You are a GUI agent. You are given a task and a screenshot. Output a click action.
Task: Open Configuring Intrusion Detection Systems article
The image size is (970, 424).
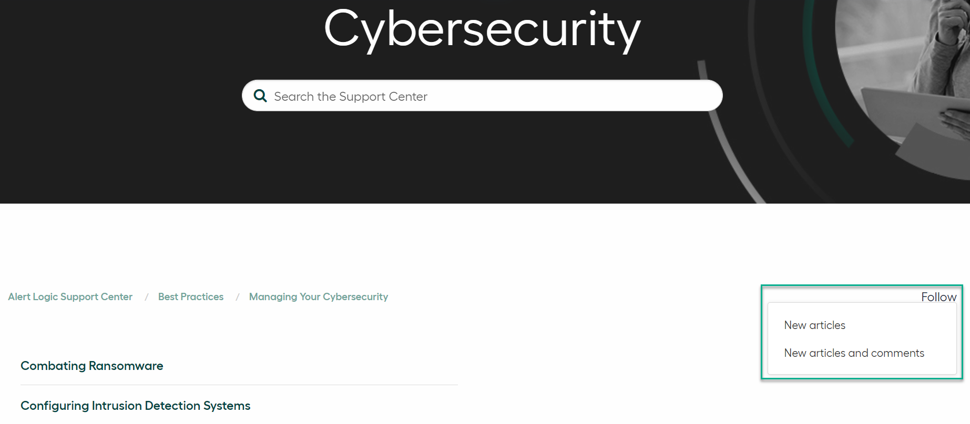click(136, 406)
